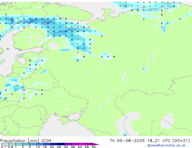The height and width of the screenshot is (148, 192).
Task: Pick the 45–50 mm legend color segment
Action: [89, 144]
